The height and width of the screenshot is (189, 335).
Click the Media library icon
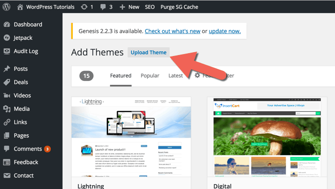[7, 109]
